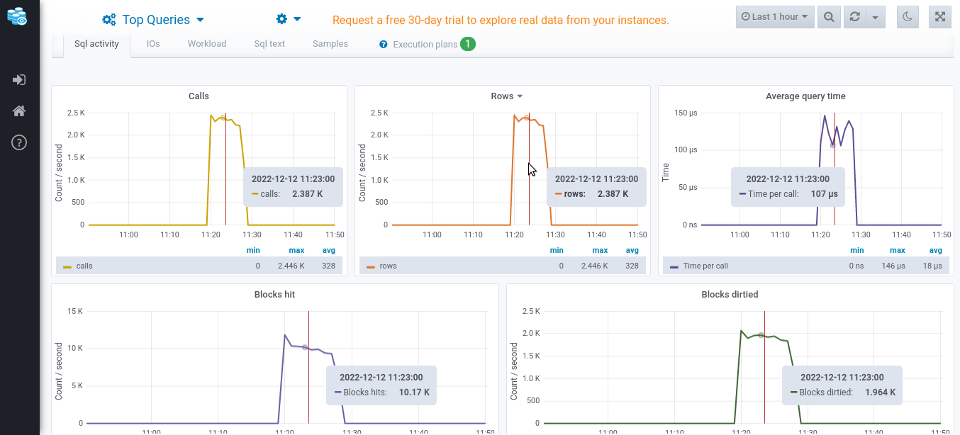Toggle the calls series in legend
The width and height of the screenshot is (960, 435).
pyautogui.click(x=84, y=266)
